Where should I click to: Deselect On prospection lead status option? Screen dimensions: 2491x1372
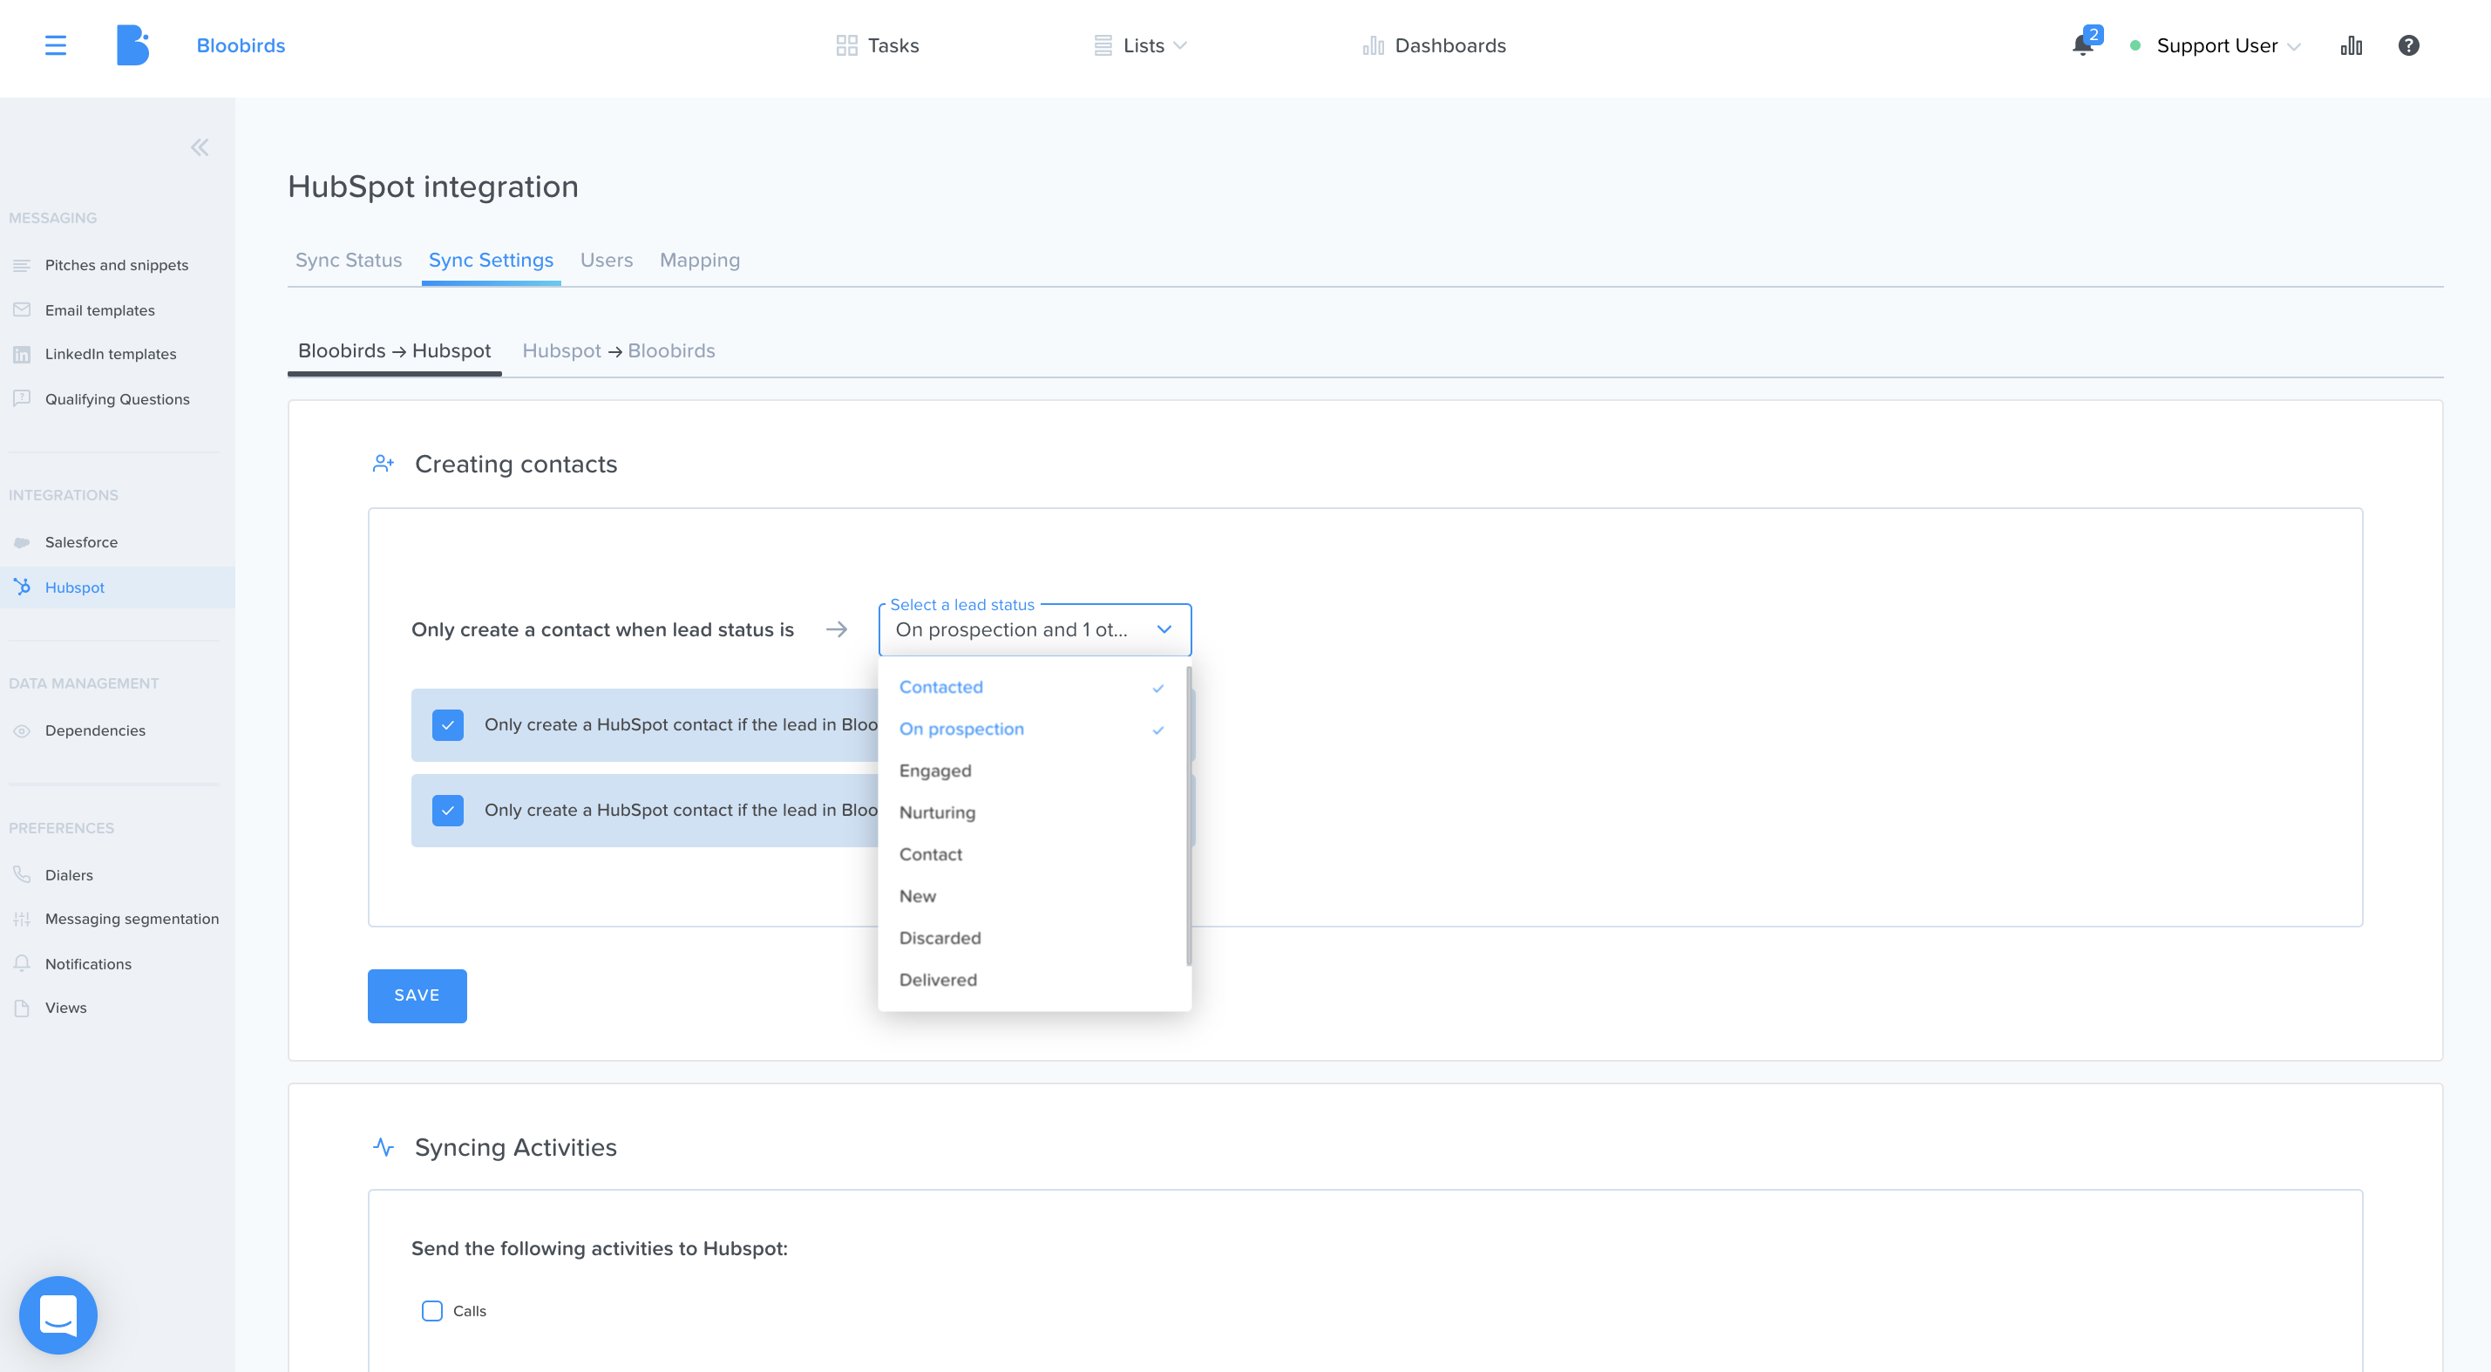pyautogui.click(x=1032, y=729)
